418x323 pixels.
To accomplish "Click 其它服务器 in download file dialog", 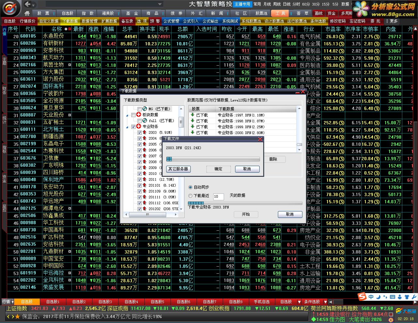I will (x=178, y=169).
